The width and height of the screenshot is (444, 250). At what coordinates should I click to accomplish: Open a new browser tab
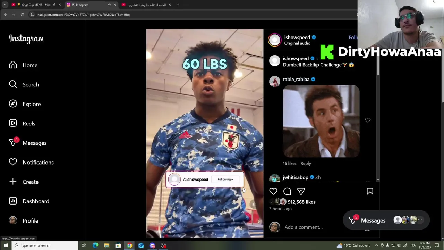tap(178, 5)
